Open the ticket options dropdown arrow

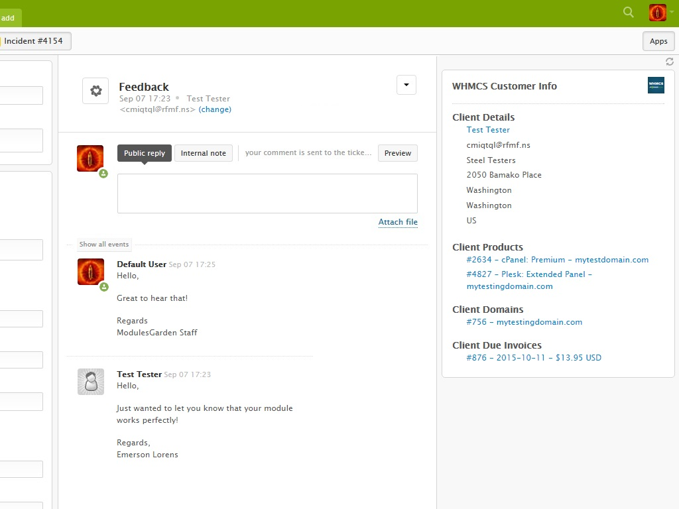pos(406,85)
